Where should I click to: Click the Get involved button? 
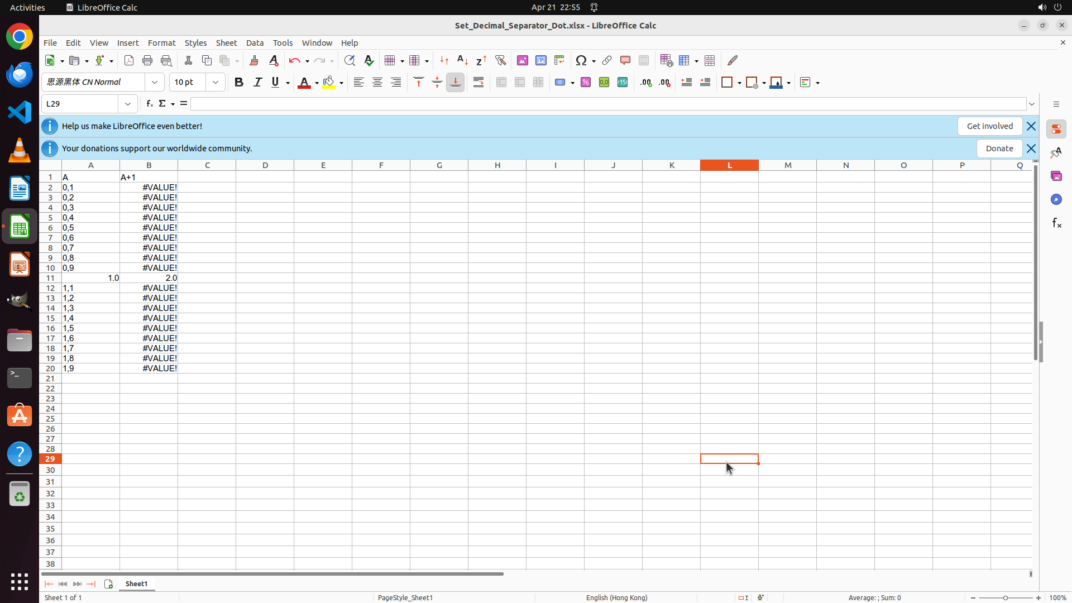989,126
